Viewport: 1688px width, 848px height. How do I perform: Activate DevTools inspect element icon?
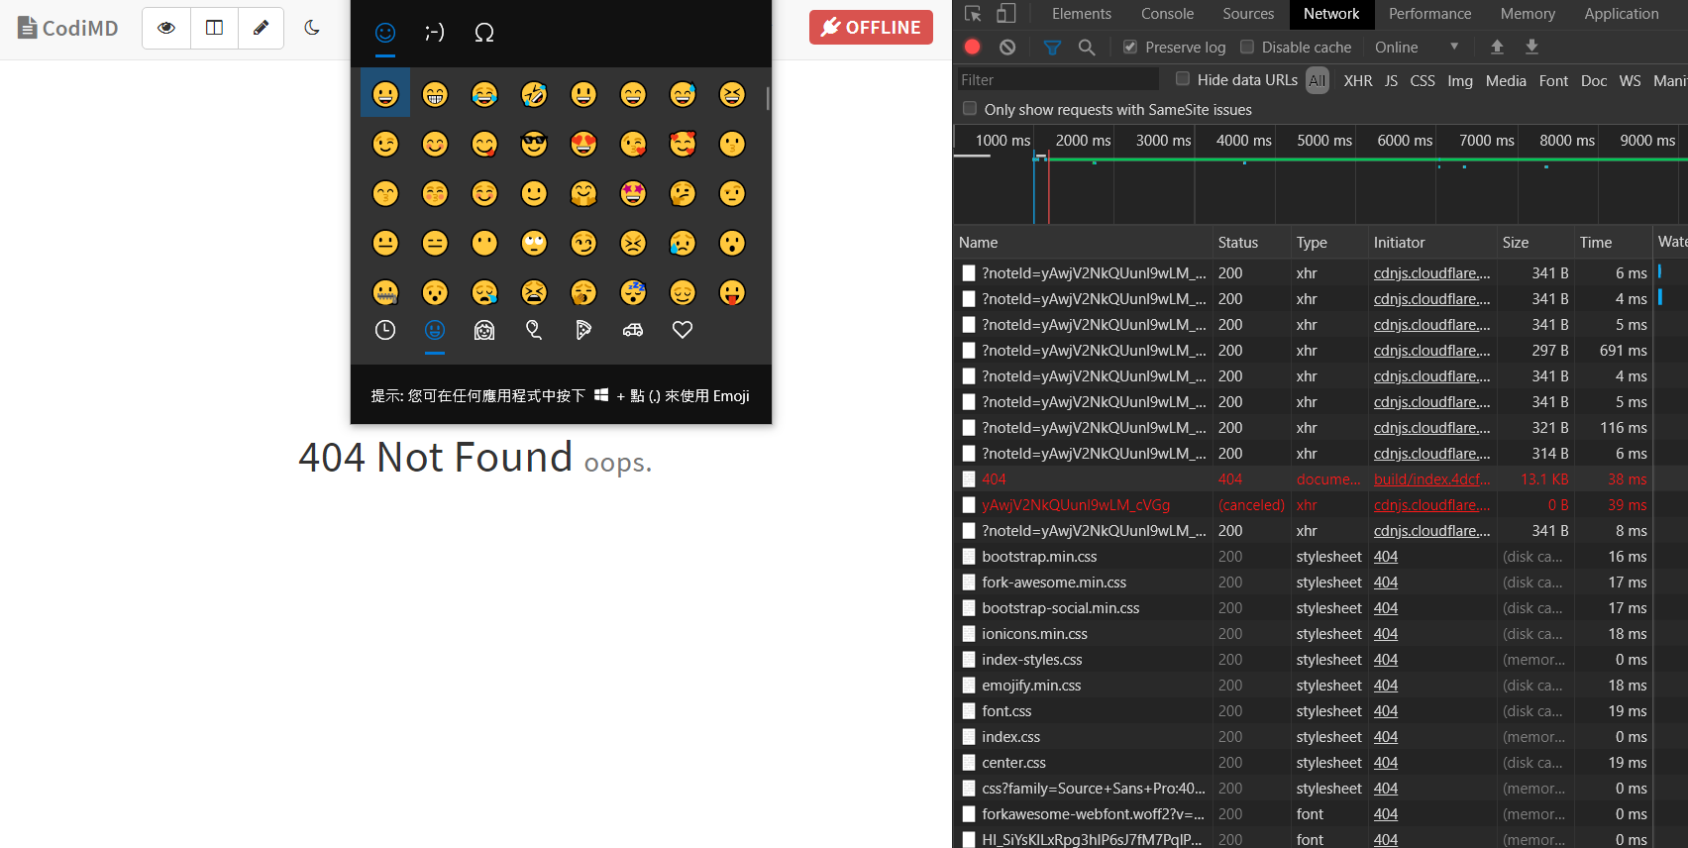(x=973, y=14)
